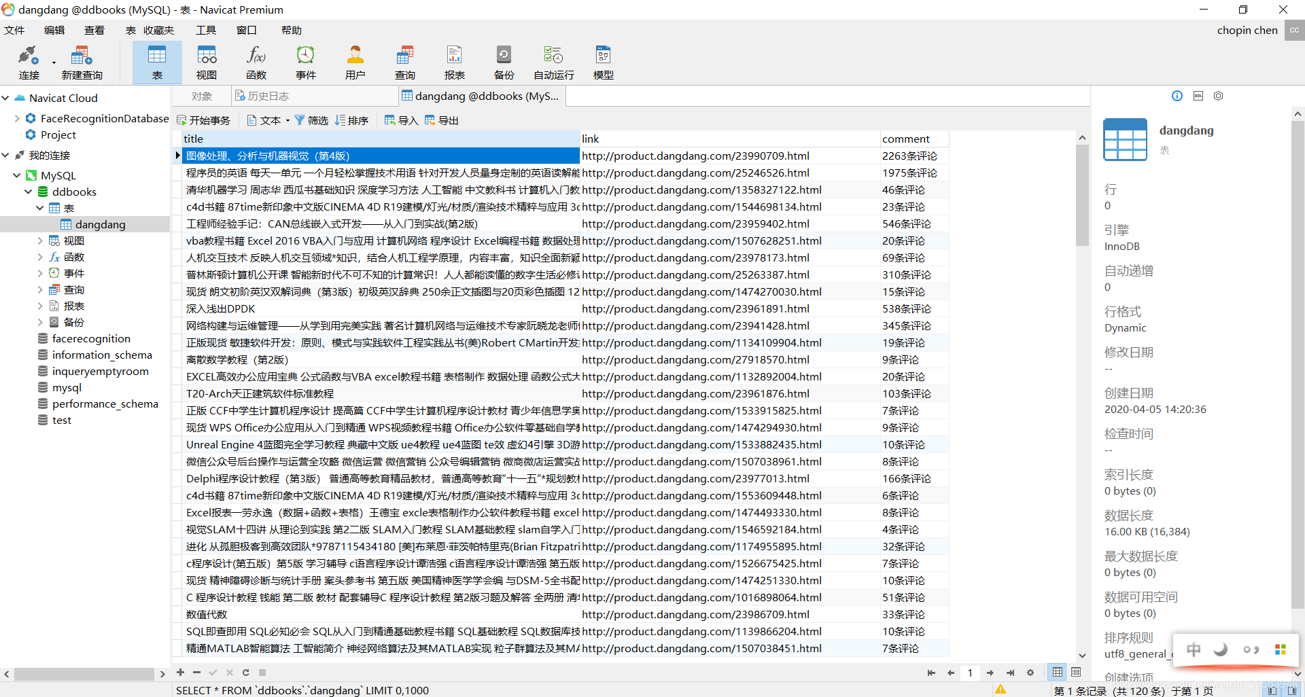Click the warning triangle in status bar
Image resolution: width=1305 pixels, height=697 pixels.
(1000, 690)
